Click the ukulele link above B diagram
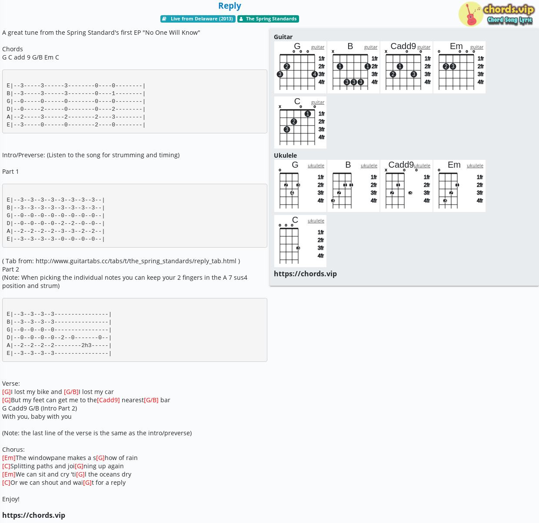 click(369, 166)
